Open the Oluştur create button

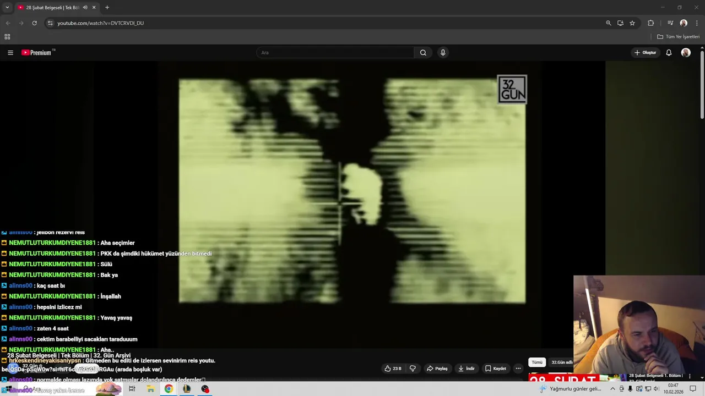pyautogui.click(x=645, y=53)
